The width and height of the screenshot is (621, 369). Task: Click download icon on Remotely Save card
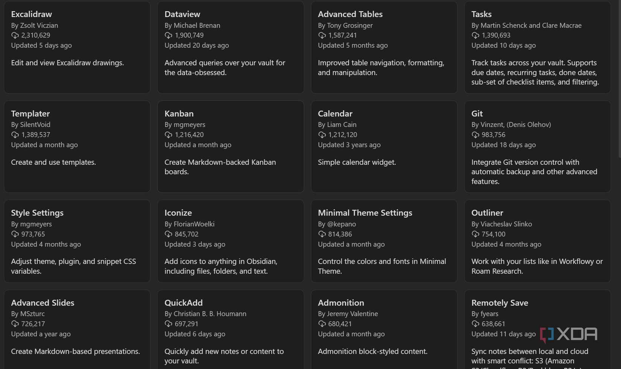pos(475,324)
